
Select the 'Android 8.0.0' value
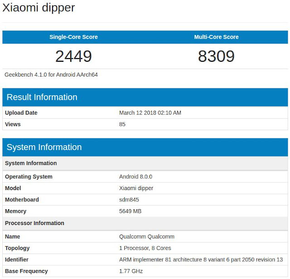(136, 176)
